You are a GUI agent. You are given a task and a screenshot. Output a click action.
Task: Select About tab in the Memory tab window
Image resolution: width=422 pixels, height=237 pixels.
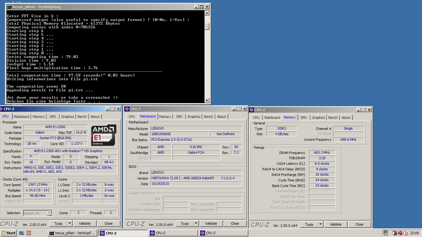[346, 118]
